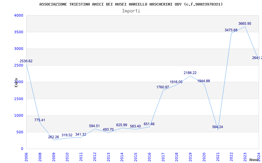262x163 pixels.
Task: Click the 4000 y-axis tick label
Action: coord(19,15)
